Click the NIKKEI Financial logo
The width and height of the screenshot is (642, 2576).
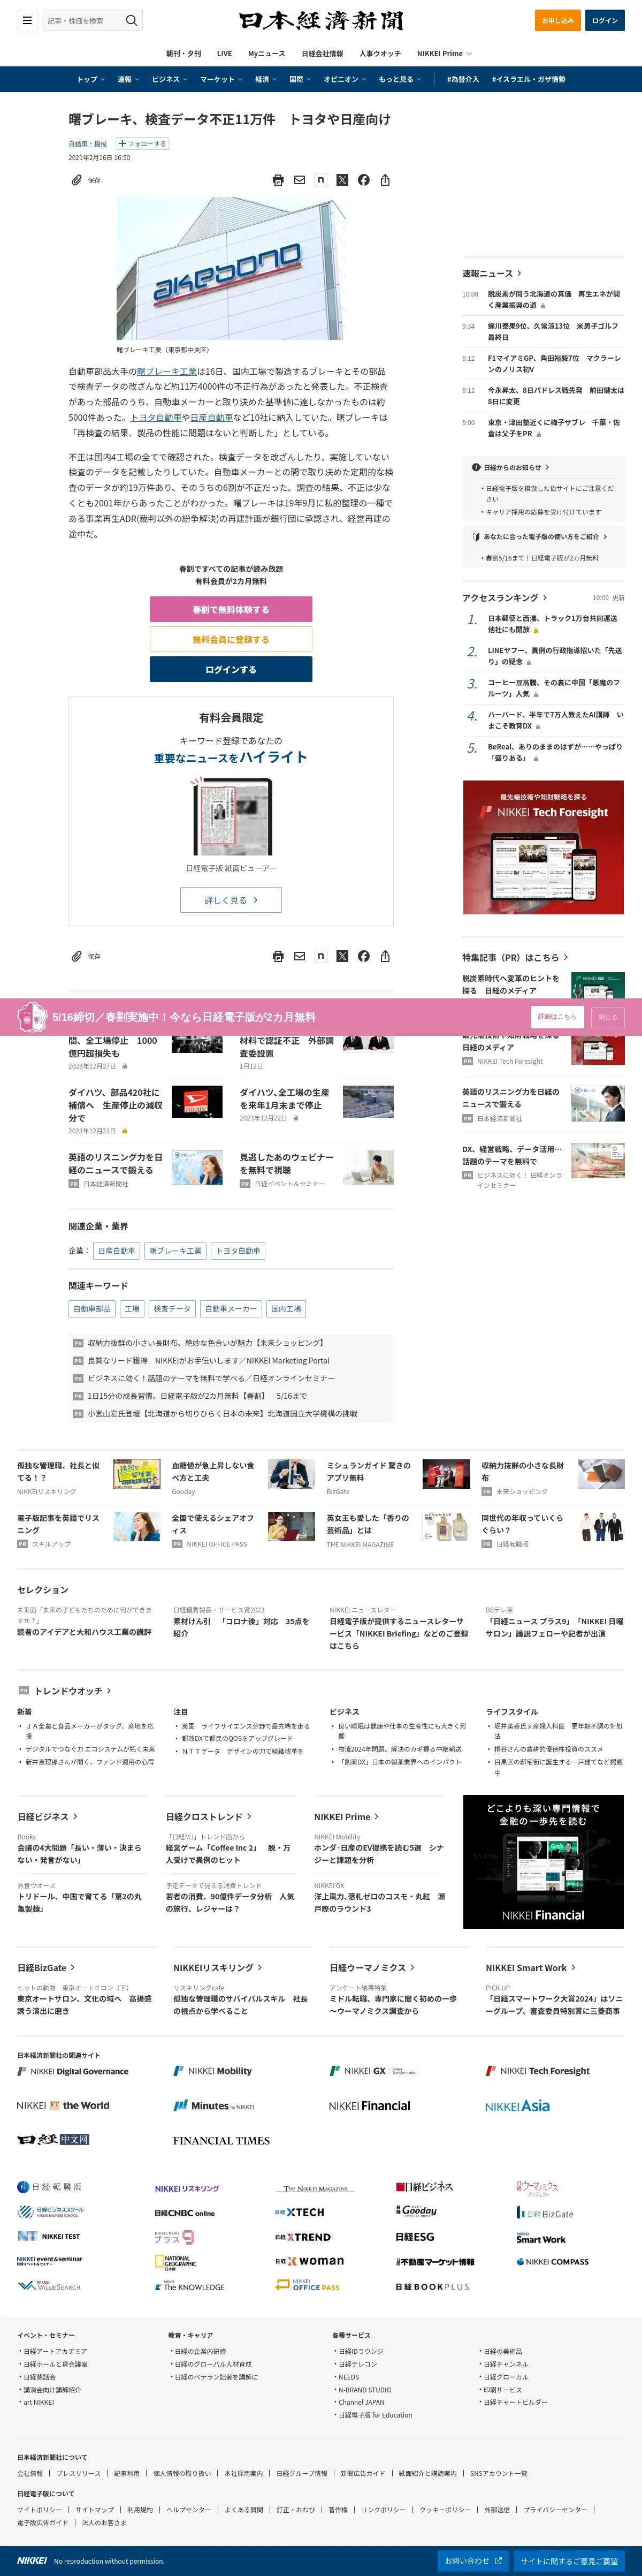click(x=369, y=2105)
